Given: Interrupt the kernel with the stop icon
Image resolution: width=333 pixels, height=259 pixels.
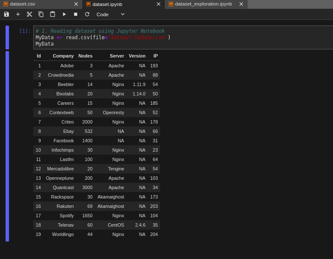Looking at the screenshot, I should 76,14.
